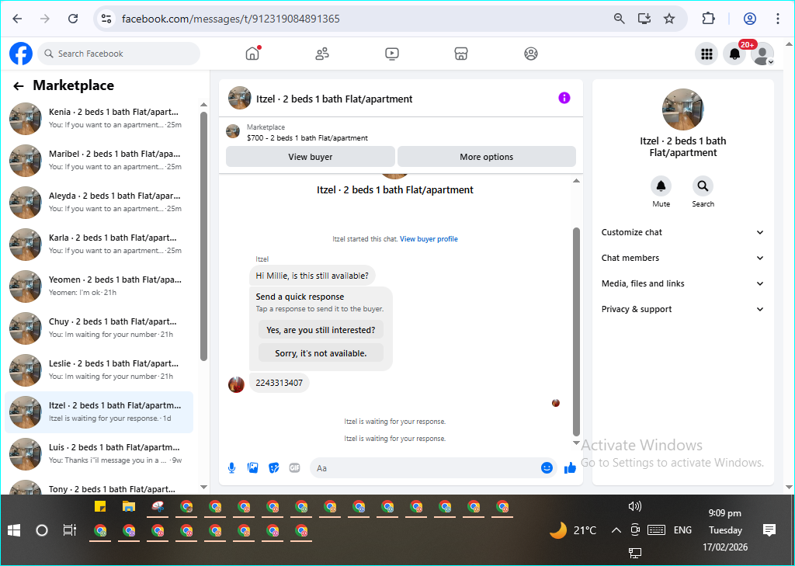Viewport: 795px width, 566px height.
Task: Open the purple conversation information icon
Action: 564,98
